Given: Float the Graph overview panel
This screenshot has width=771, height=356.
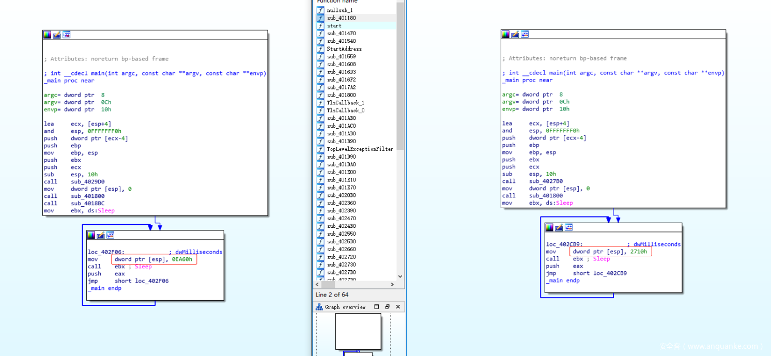Looking at the screenshot, I should point(387,307).
